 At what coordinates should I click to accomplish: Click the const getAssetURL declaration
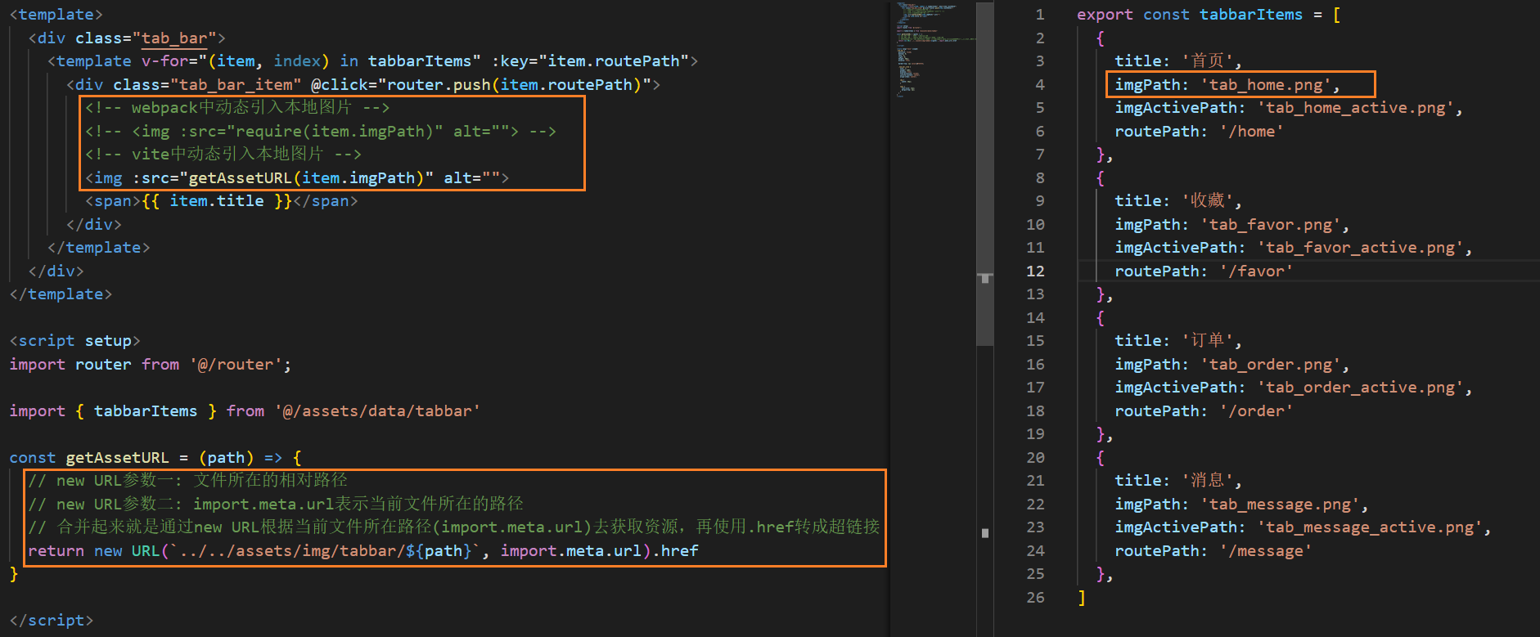pyautogui.click(x=155, y=458)
